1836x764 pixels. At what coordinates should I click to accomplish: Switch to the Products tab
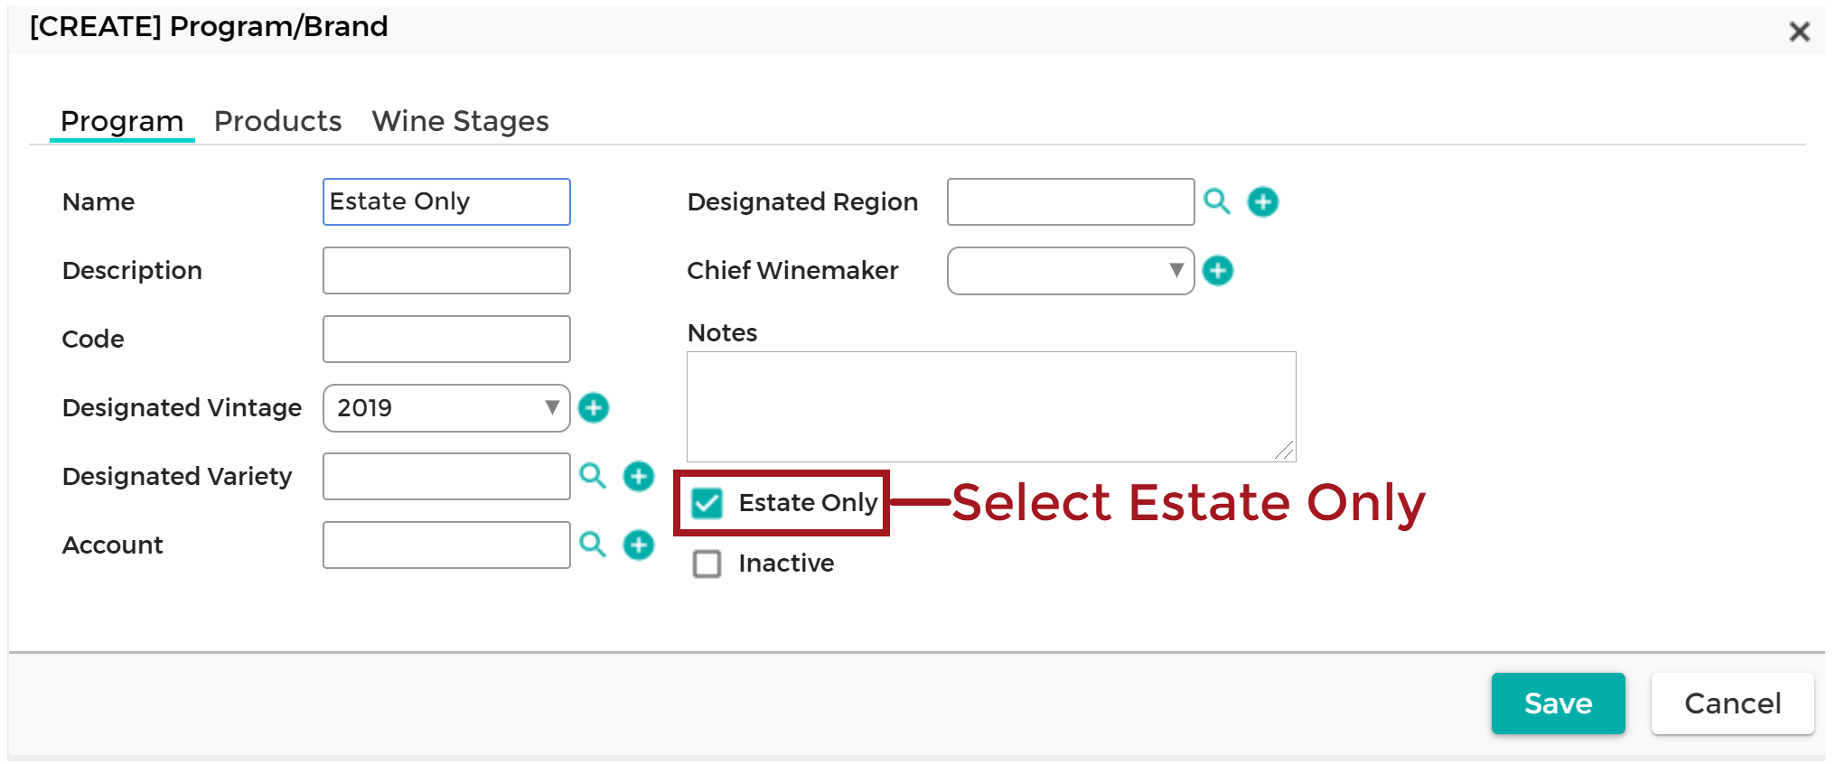coord(278,121)
